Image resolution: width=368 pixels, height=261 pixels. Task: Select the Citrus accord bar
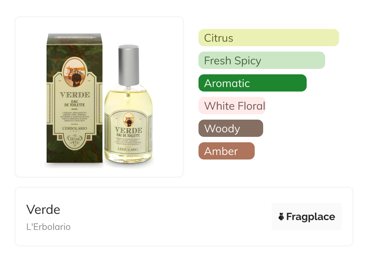[x=269, y=38]
